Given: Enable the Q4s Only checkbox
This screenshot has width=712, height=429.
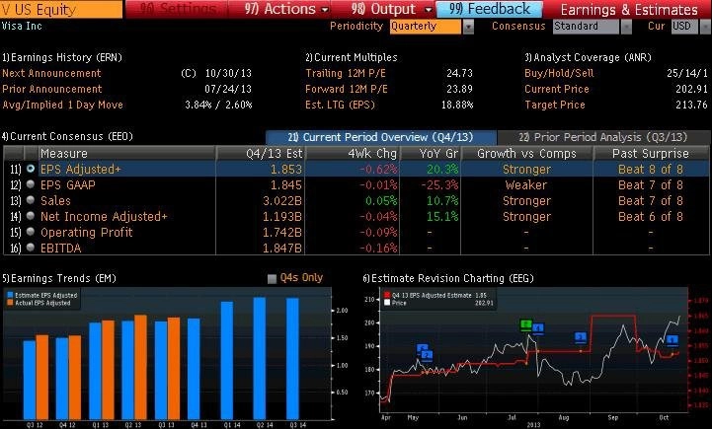Looking at the screenshot, I should point(274,279).
